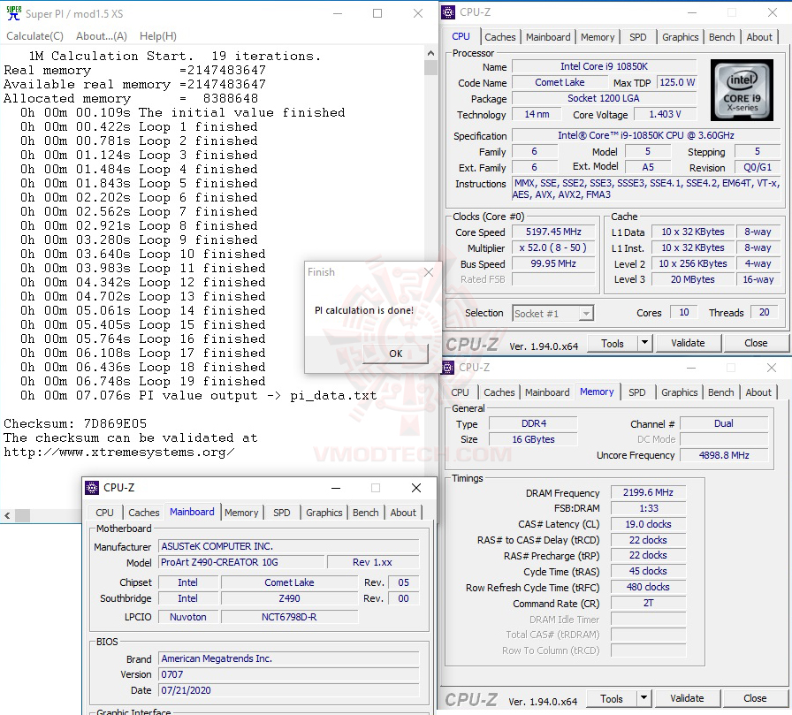Click the NCT6798D-R LPCIO field

pos(289,617)
